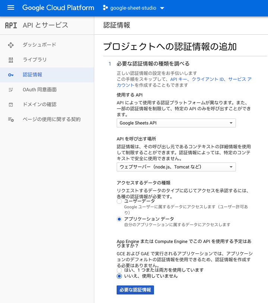The width and height of the screenshot is (268, 303).
Task: Click the ドメインの確認 checkbox icon
Action: pyautogui.click(x=11, y=105)
